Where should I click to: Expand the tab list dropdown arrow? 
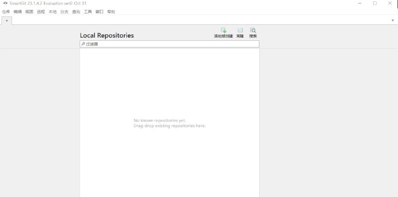pos(393,20)
